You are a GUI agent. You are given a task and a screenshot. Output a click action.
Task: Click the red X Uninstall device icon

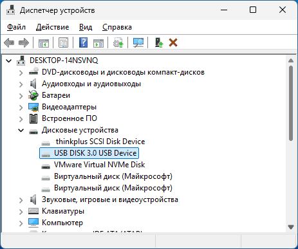pyautogui.click(x=173, y=42)
